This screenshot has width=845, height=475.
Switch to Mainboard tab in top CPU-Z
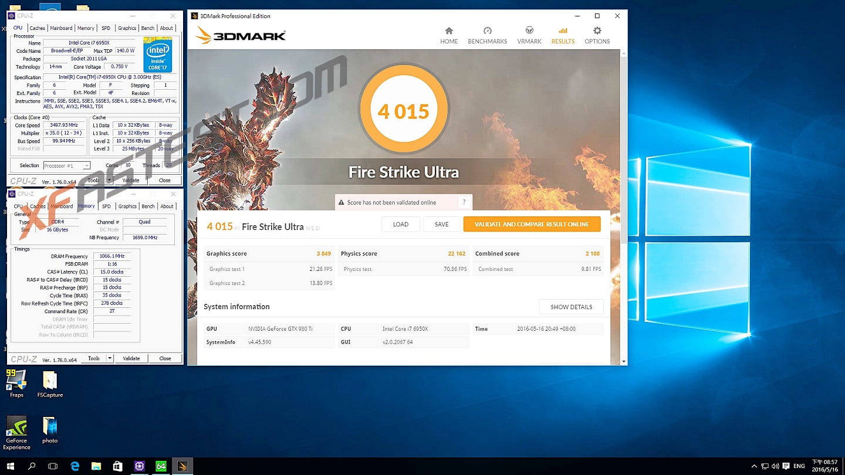61,28
